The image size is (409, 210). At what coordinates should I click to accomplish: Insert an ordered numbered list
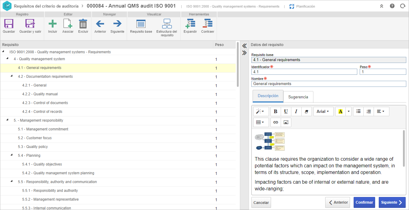(x=369, y=111)
